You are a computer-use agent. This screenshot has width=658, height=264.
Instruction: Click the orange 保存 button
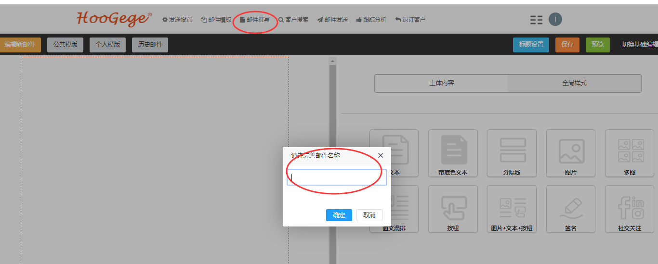click(567, 45)
